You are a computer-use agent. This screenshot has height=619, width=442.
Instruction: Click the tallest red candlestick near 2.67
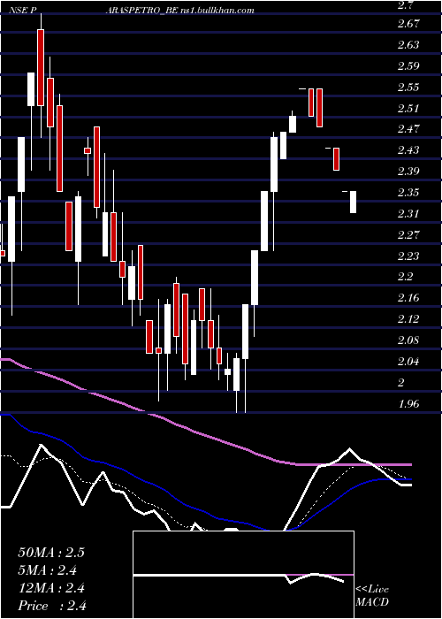[x=41, y=67]
